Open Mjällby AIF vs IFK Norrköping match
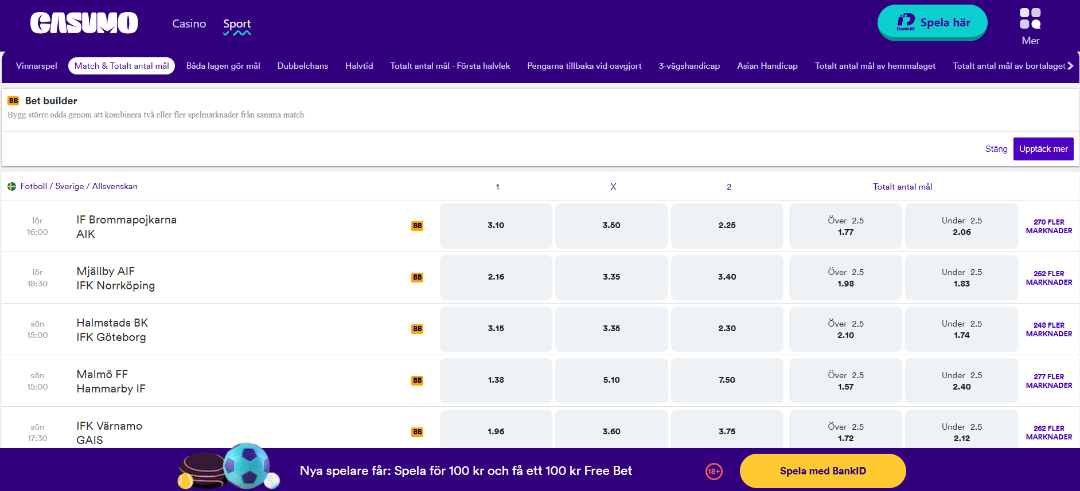1080x491 pixels. 116,278
